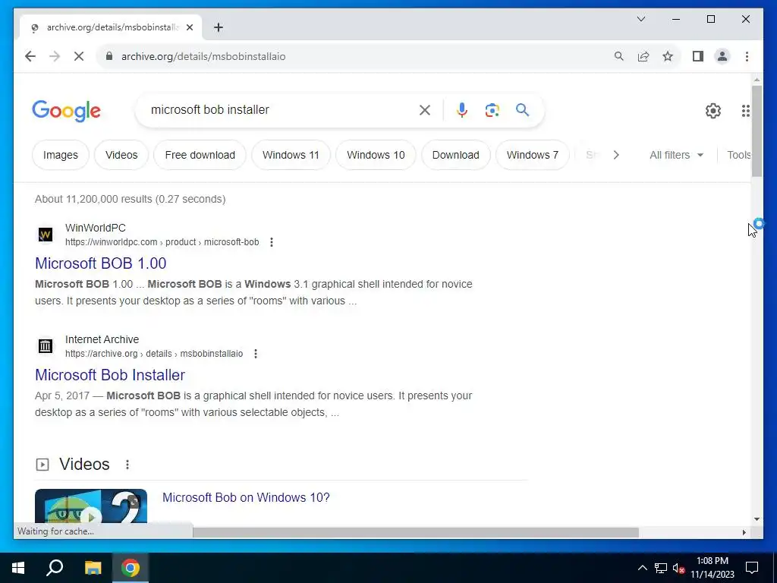Select the Download filter chip
777x583 pixels.
456,155
